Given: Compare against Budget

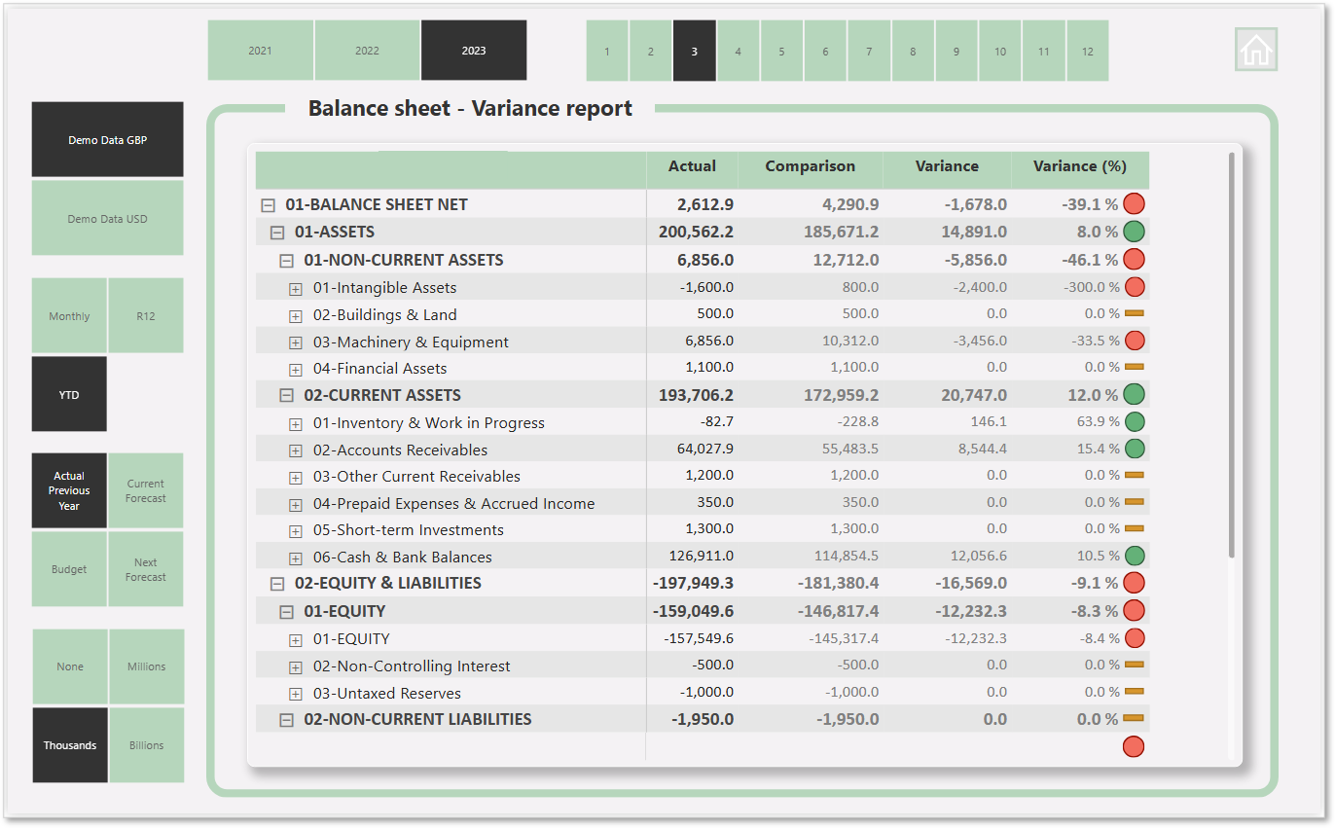Looking at the screenshot, I should pos(69,569).
